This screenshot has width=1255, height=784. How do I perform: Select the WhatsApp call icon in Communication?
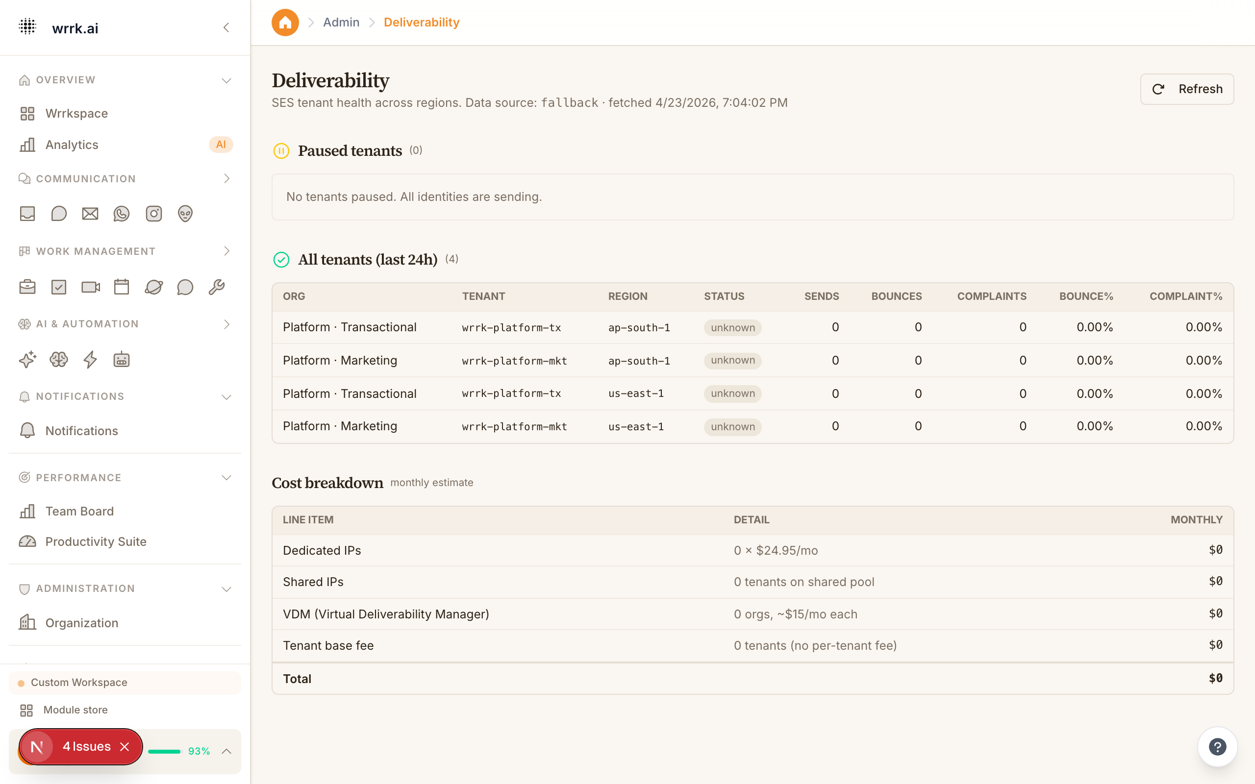point(122,213)
